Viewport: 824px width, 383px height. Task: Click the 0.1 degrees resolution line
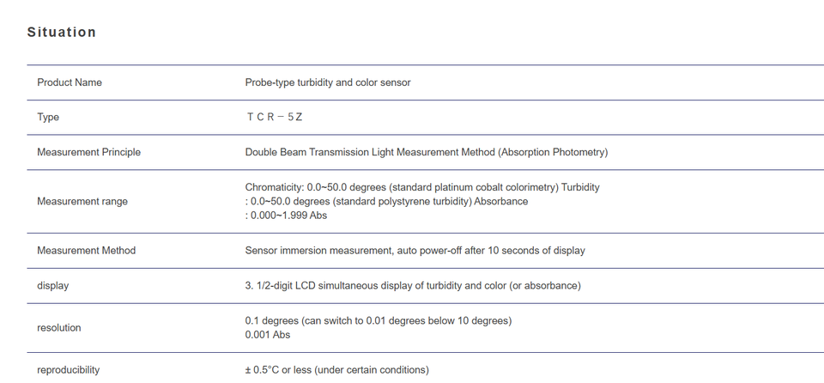[378, 321]
